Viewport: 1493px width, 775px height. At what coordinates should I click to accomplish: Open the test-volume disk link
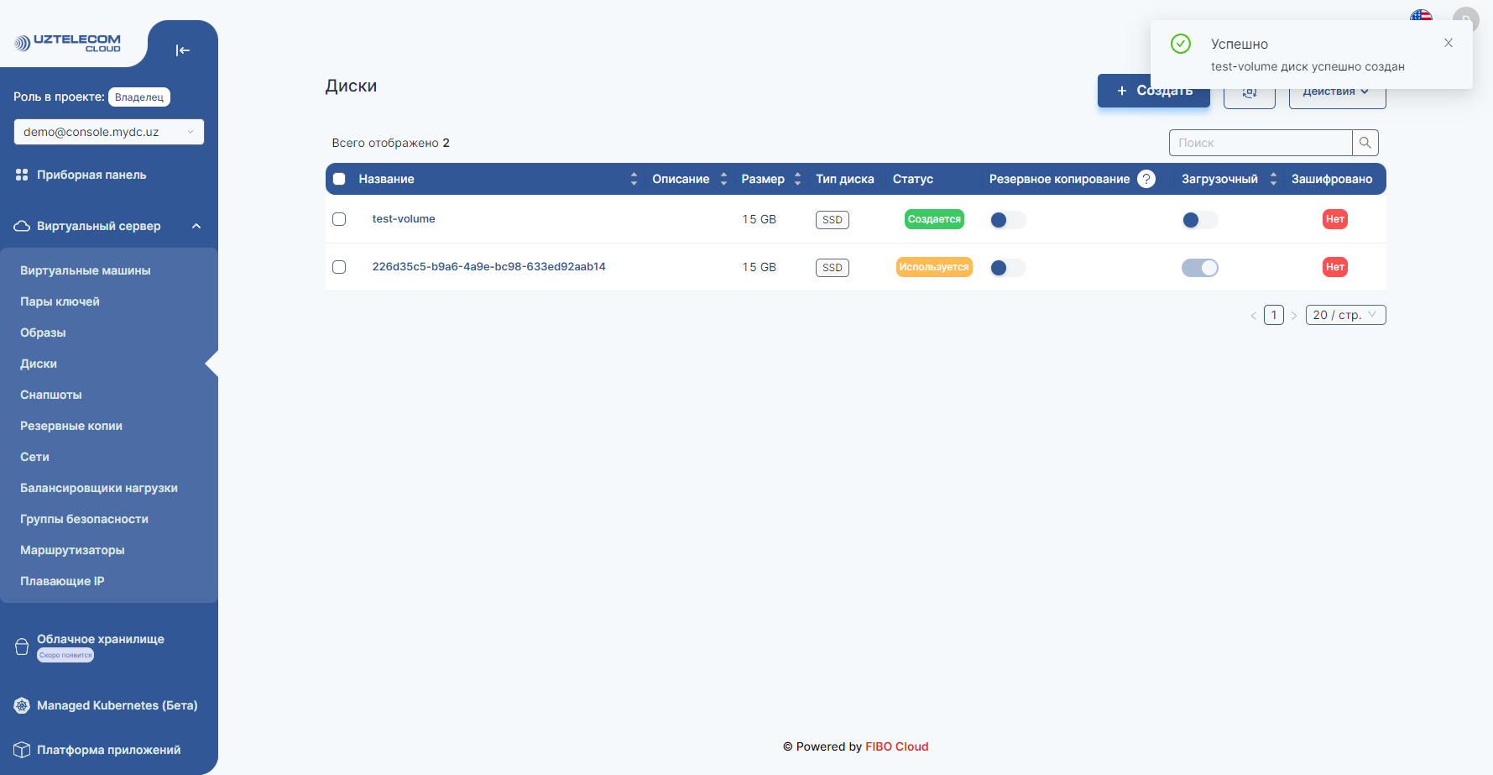[404, 219]
